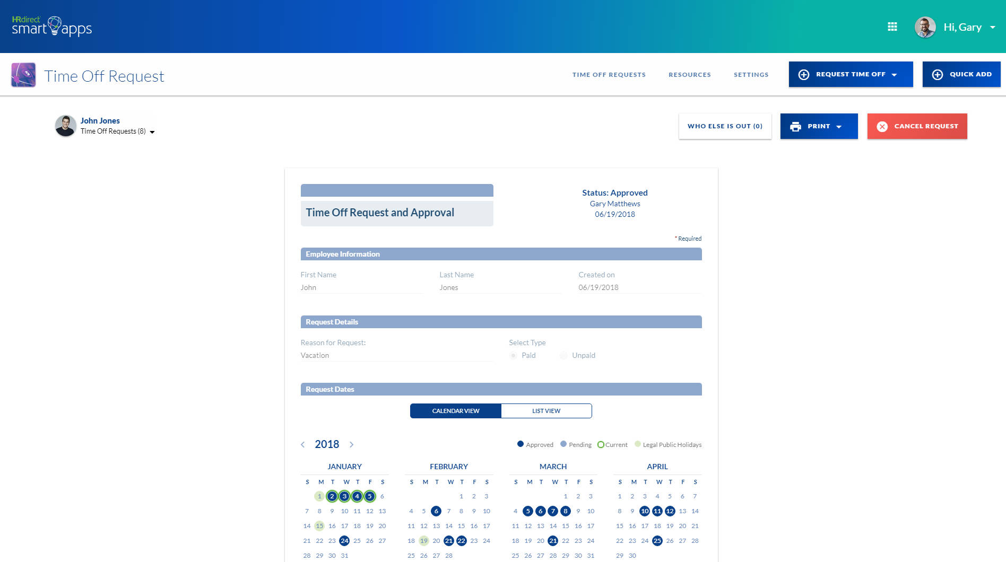Image resolution: width=1006 pixels, height=562 pixels.
Task: Click the HRdirect smart apps logo
Action: point(51,26)
